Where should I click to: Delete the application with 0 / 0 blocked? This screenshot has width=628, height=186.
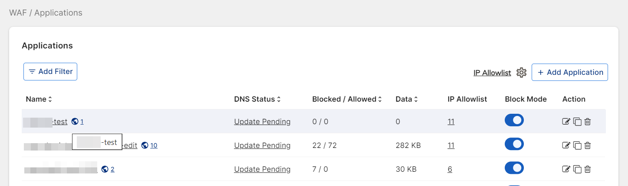(x=588, y=122)
